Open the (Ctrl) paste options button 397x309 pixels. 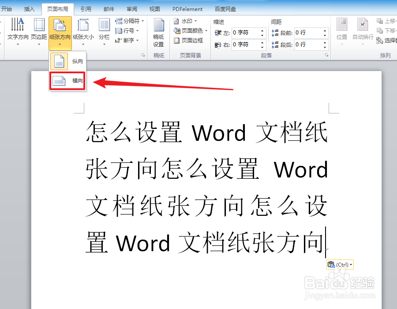pos(340,265)
